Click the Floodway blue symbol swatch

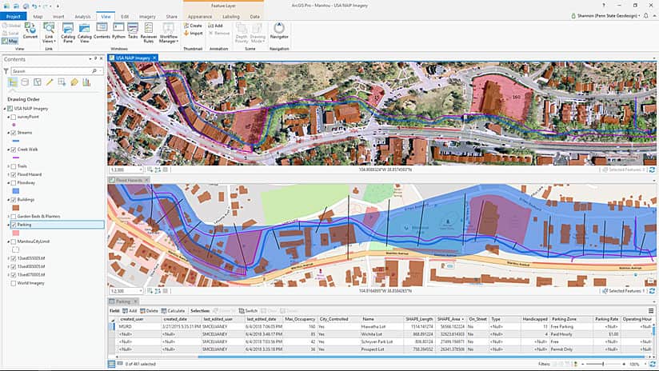pyautogui.click(x=15, y=191)
